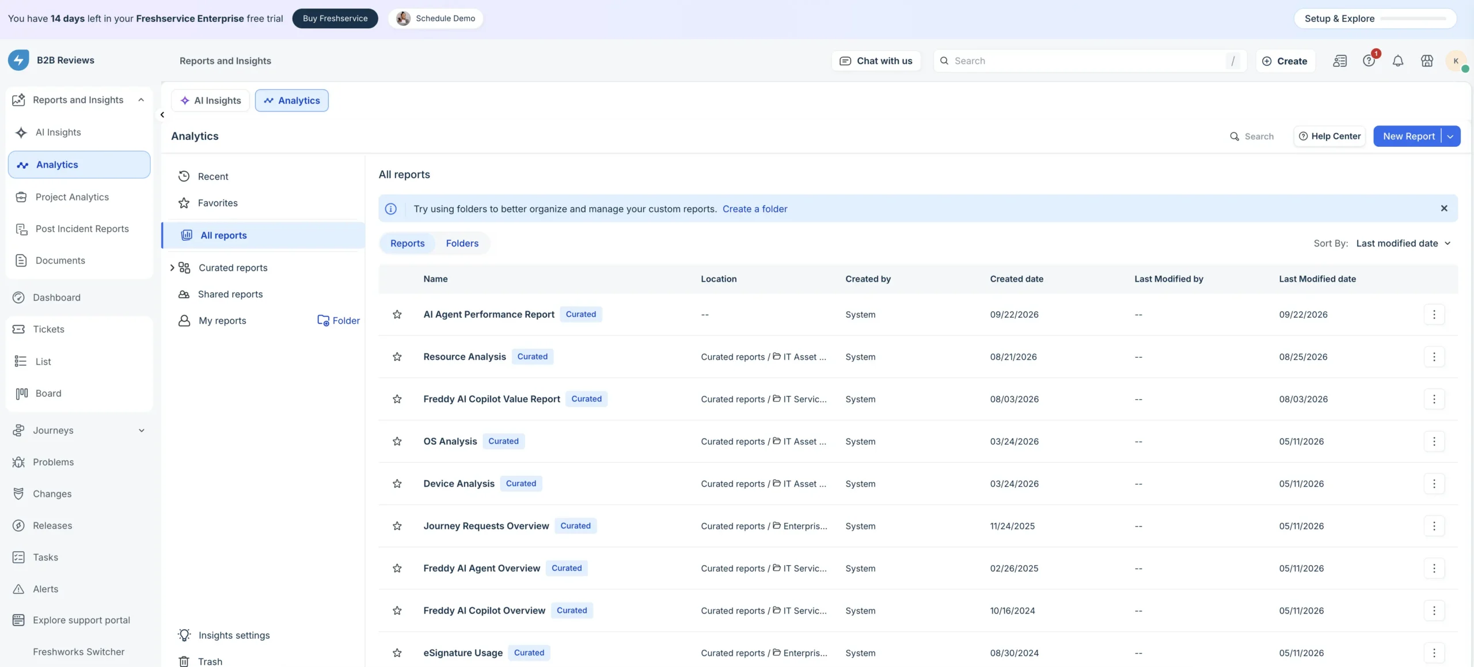Click the Create a folder link
Image resolution: width=1474 pixels, height=667 pixels.
[755, 209]
